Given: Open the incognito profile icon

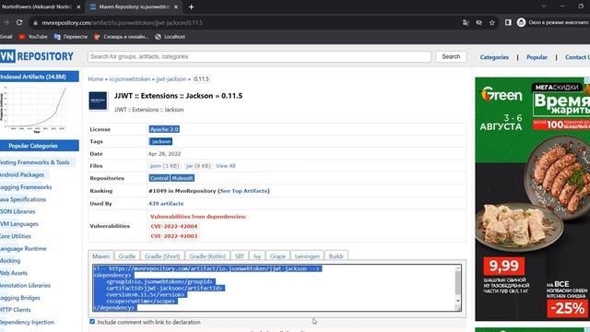Looking at the screenshot, I should click(x=521, y=22).
